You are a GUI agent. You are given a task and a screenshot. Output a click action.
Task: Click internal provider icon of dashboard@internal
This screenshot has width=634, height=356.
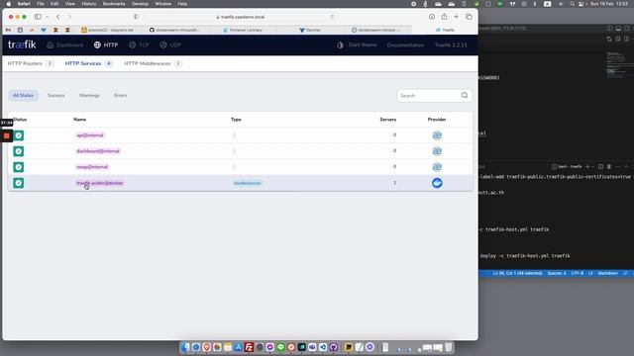(x=437, y=151)
